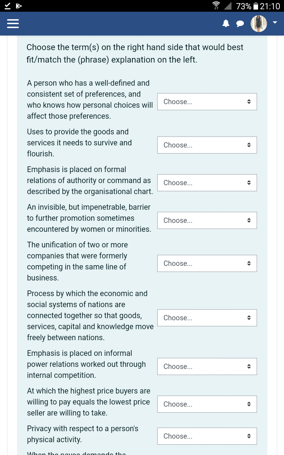Open dropdown for goods and services question
284x455 pixels.
pyautogui.click(x=207, y=145)
